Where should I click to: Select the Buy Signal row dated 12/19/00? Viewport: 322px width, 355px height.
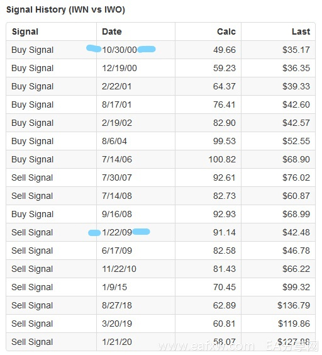click(160, 68)
